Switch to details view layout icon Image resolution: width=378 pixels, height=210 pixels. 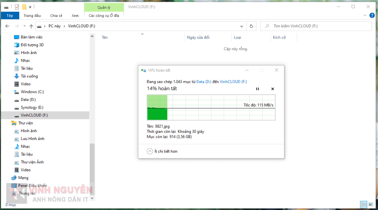[x=363, y=204]
